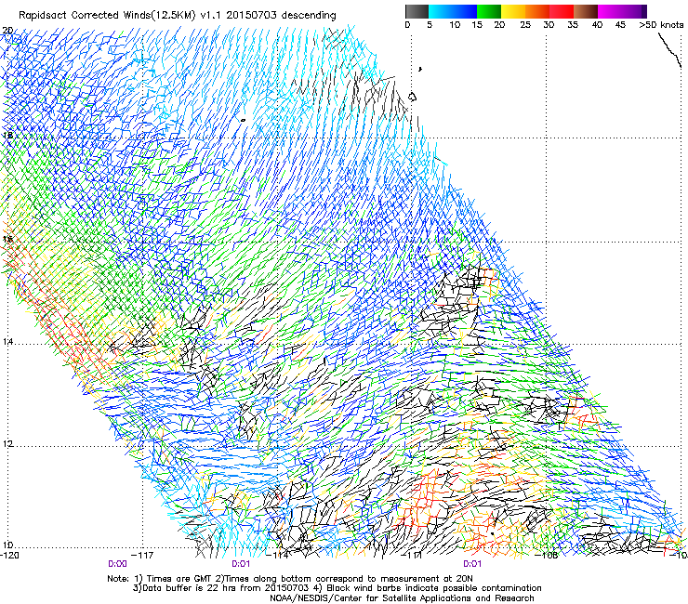This screenshot has width=688, height=604.
Task: Click the green 15–20 knots legend swatch
Action: click(x=489, y=11)
